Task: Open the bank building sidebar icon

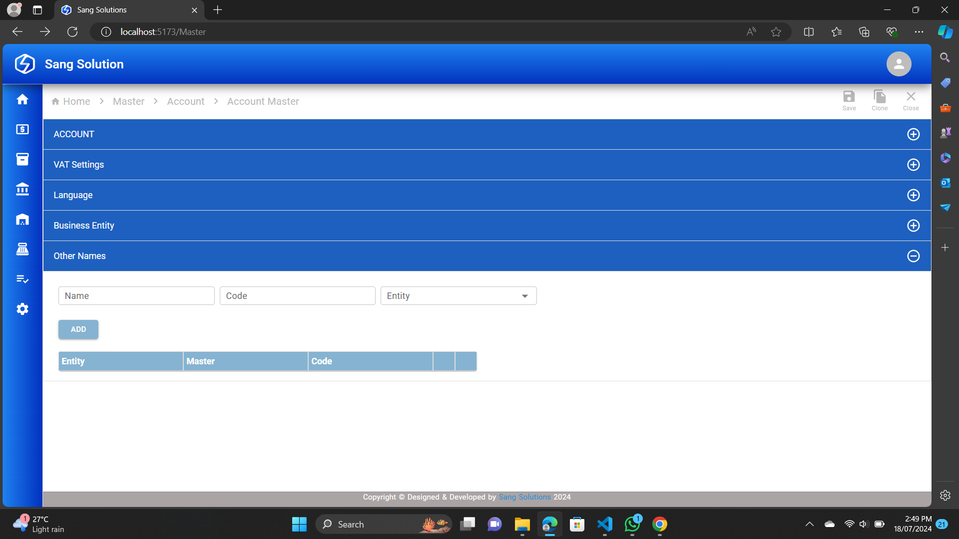Action: 22,189
